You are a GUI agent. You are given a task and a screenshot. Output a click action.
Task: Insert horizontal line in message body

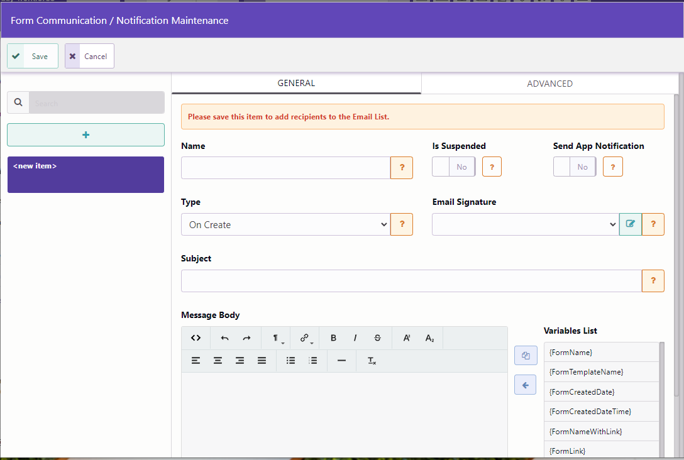[341, 361]
